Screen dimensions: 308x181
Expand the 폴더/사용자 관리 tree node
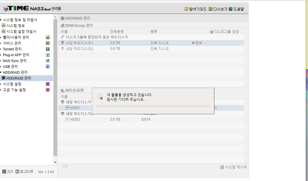(x=1, y=37)
